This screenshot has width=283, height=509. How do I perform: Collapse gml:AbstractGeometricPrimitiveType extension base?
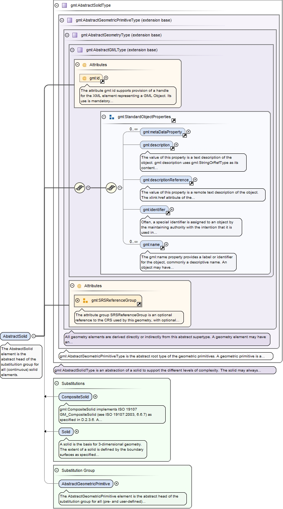62,20
